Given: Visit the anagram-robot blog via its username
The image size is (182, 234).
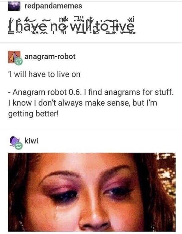Looking at the screenshot, I should 50,56.
